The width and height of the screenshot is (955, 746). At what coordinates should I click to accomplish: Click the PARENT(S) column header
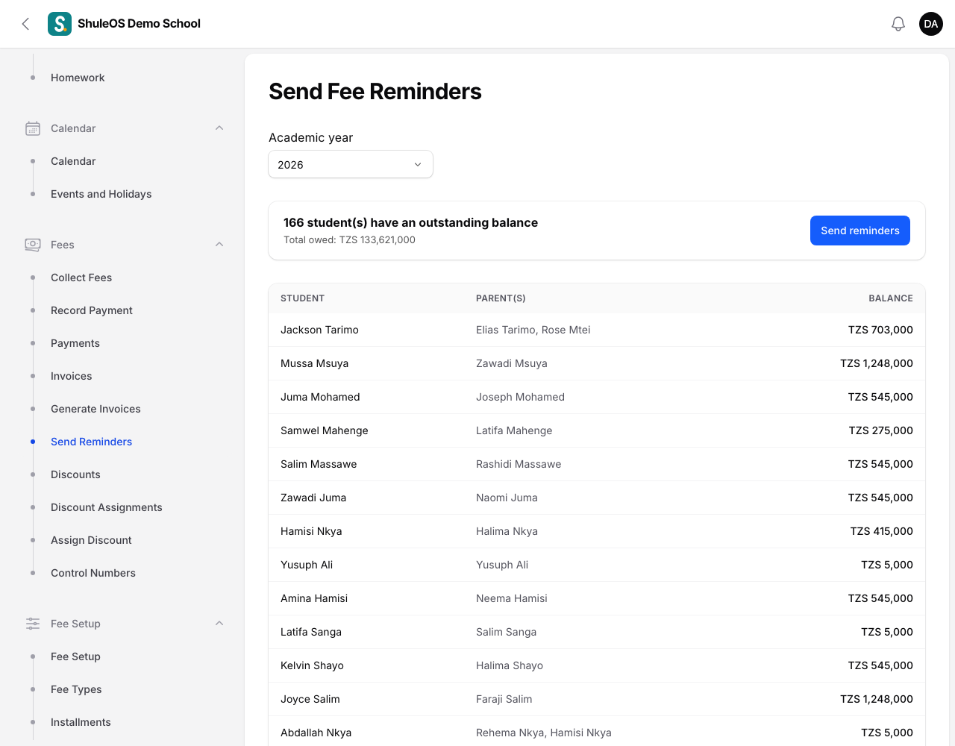[501, 298]
